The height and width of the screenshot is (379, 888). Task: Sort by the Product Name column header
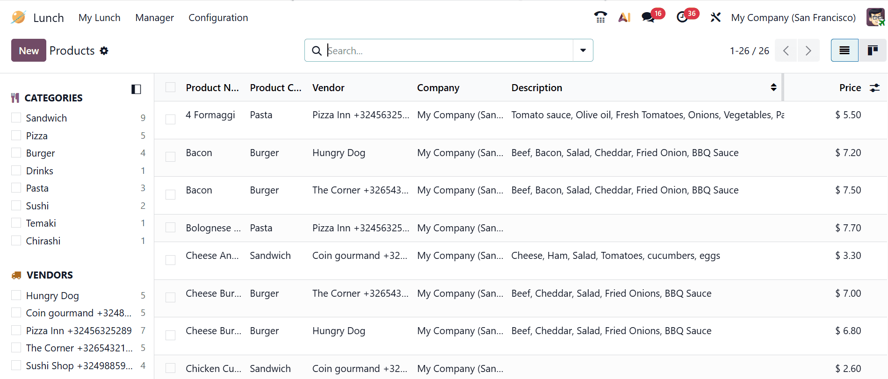coord(212,87)
